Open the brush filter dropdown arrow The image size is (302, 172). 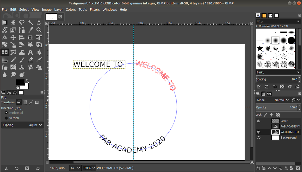[x=298, y=21]
